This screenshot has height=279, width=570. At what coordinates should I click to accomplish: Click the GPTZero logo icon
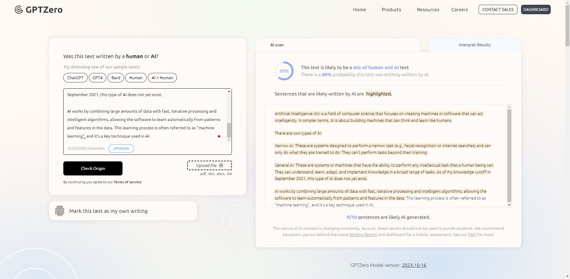[19, 9]
